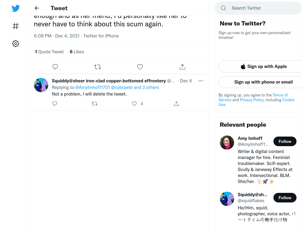307x230 pixels.
Task: View the 6 Likes list
Action: pyautogui.click(x=77, y=52)
